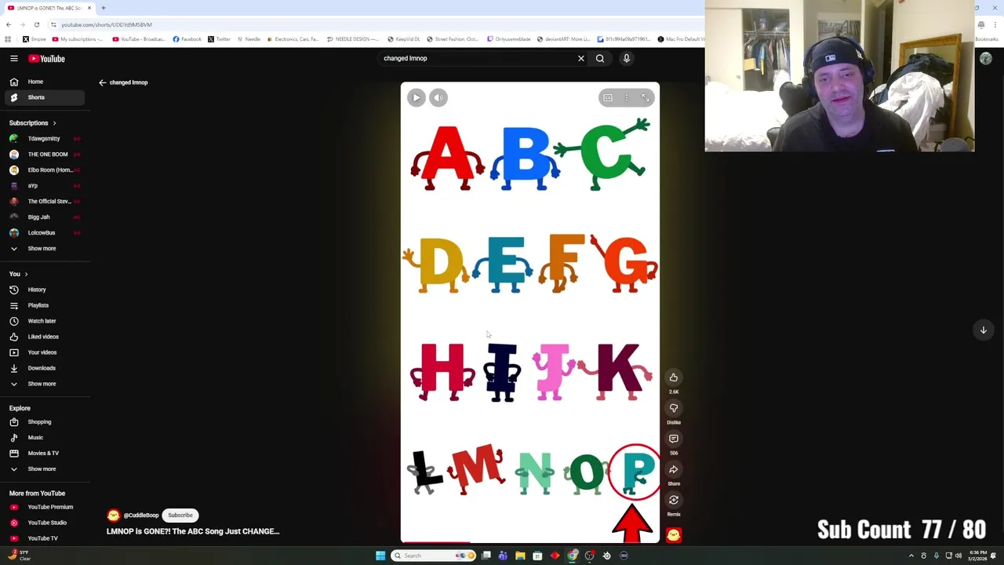Open a new browser tab
This screenshot has height=565, width=1004.
(103, 8)
